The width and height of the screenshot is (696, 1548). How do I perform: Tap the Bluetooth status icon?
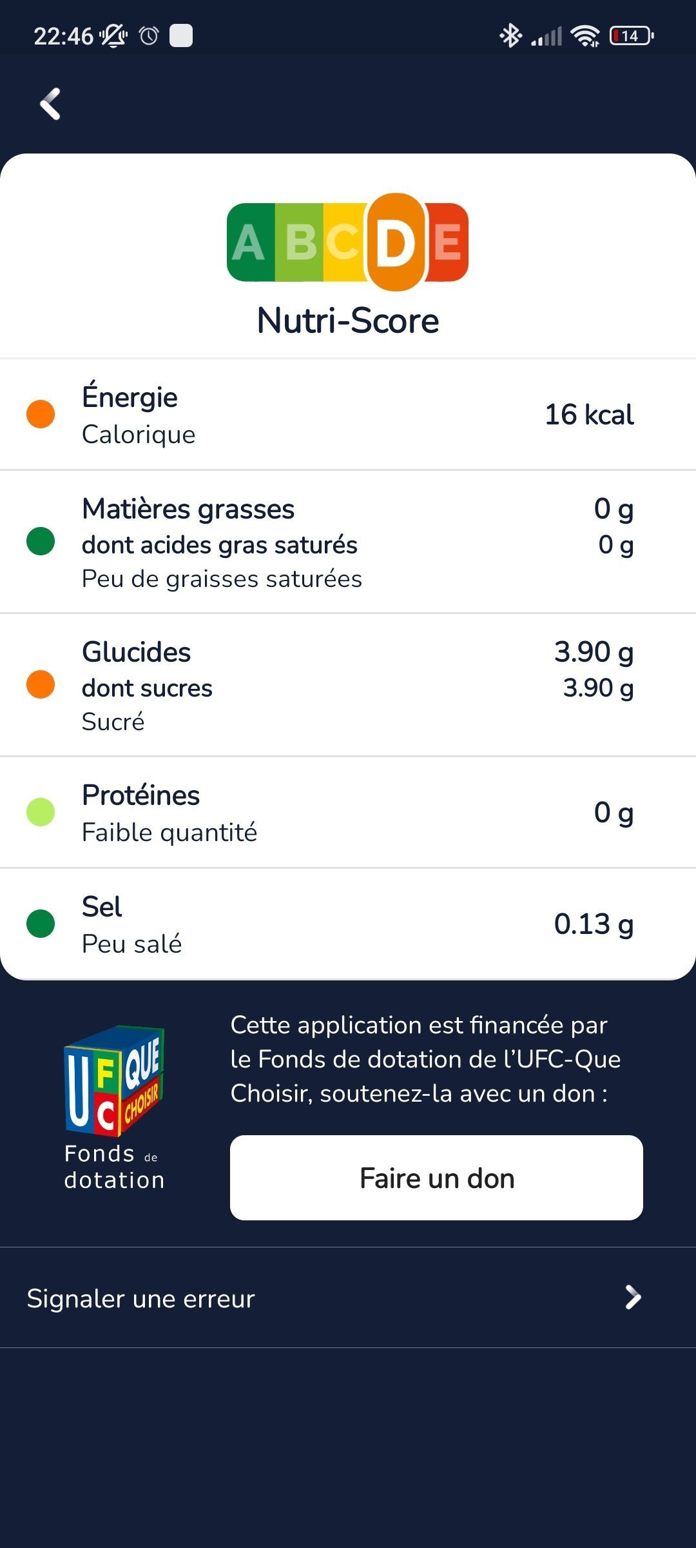[x=510, y=35]
